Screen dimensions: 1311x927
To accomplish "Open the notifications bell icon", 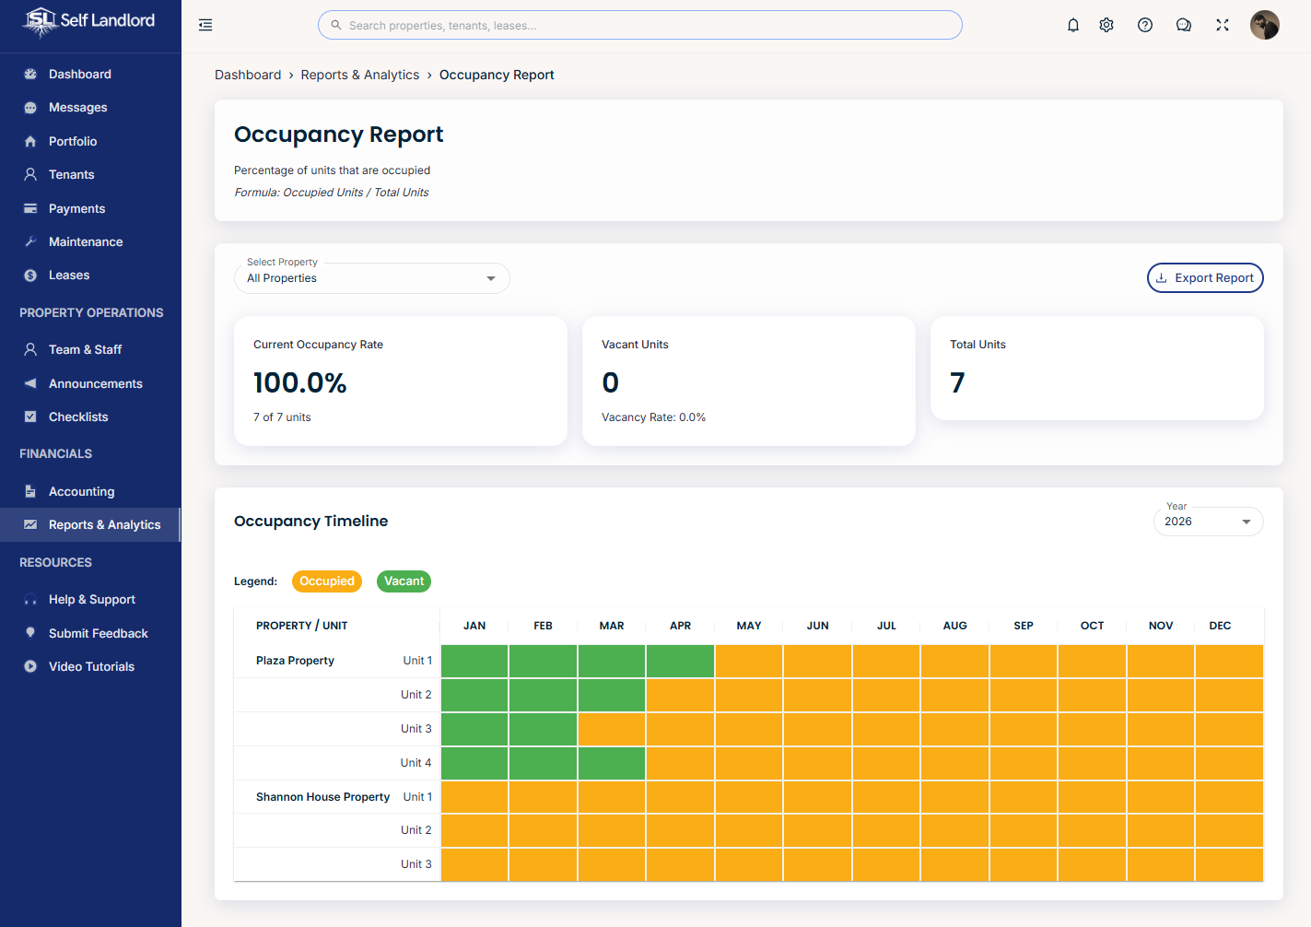I will coord(1072,25).
